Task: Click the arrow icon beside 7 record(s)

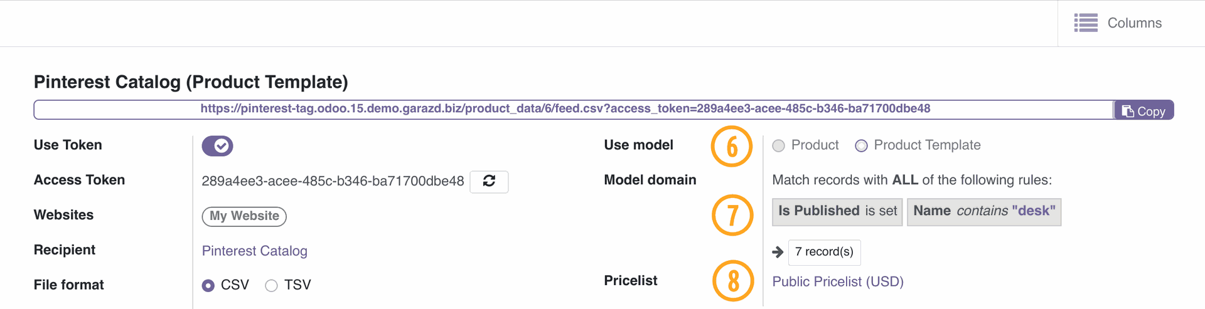Action: [778, 252]
